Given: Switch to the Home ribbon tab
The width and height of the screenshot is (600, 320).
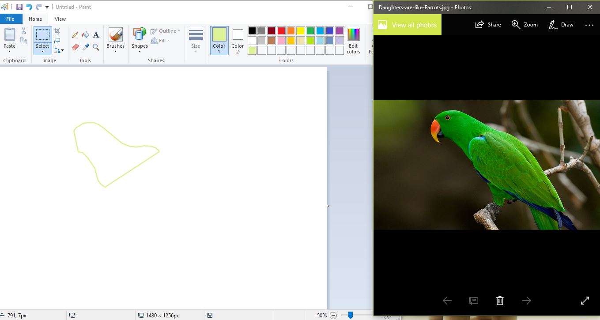Looking at the screenshot, I should coord(35,19).
